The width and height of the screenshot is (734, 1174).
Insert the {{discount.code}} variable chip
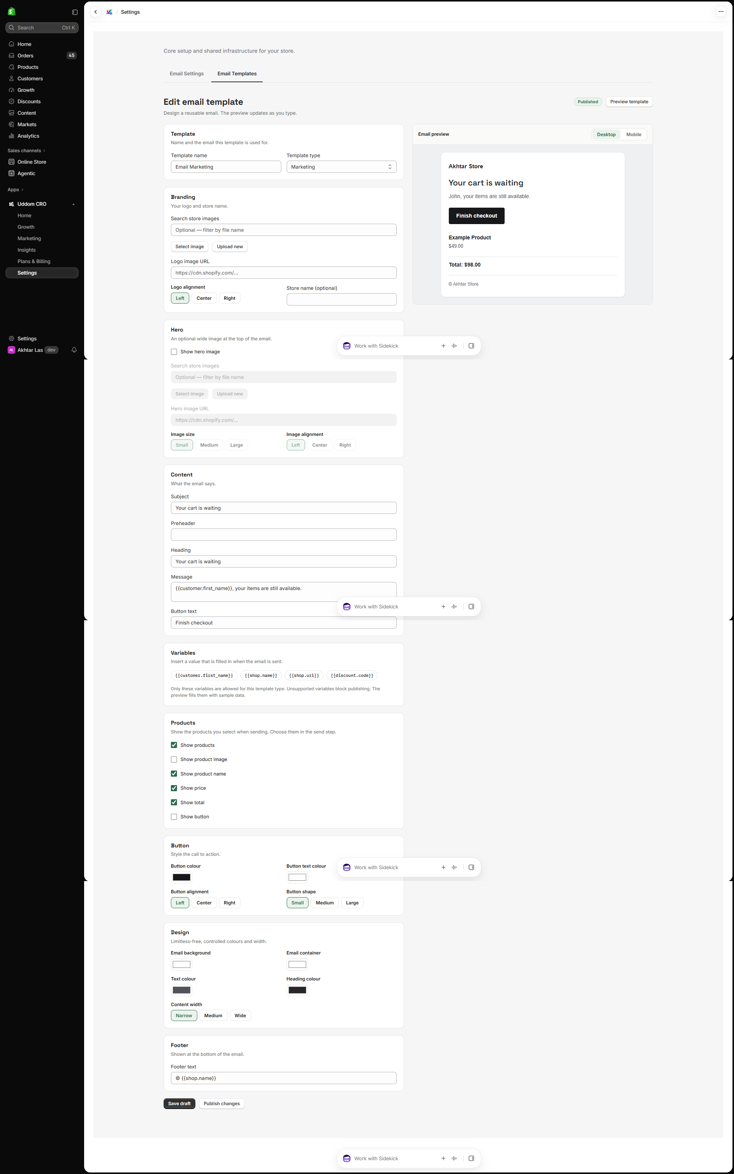(x=352, y=675)
